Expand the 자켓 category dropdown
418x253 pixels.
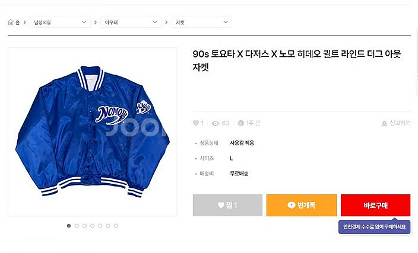click(x=201, y=23)
